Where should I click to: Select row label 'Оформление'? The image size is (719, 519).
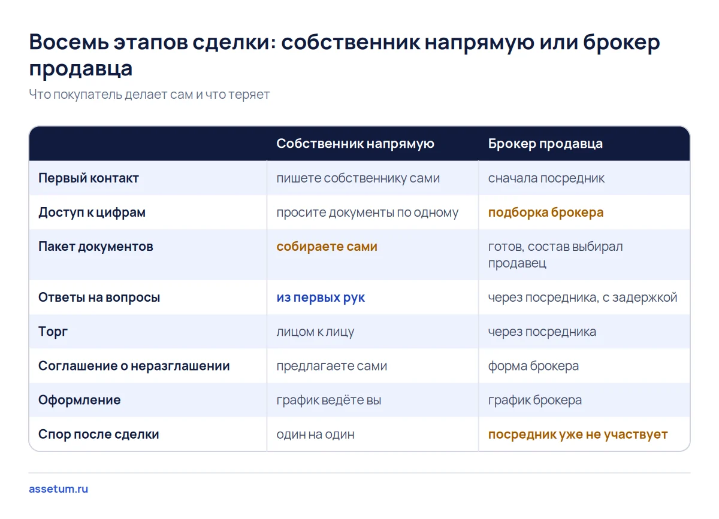pos(80,400)
